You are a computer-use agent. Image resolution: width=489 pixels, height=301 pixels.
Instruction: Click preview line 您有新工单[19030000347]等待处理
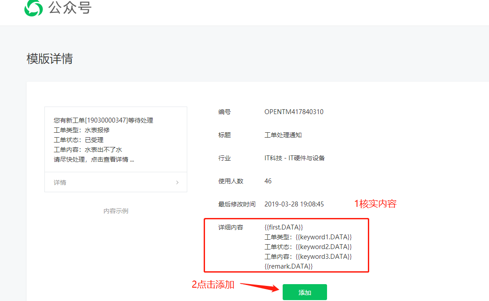[x=103, y=120]
